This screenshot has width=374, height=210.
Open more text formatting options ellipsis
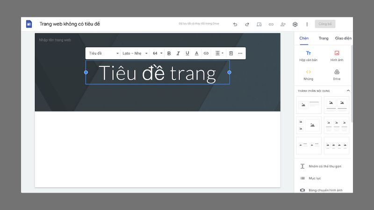click(x=240, y=53)
